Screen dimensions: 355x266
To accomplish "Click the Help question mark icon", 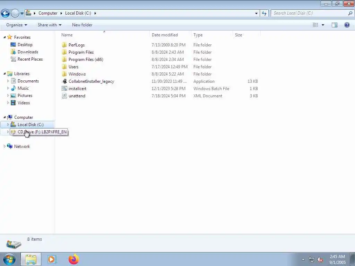I will [347, 25].
